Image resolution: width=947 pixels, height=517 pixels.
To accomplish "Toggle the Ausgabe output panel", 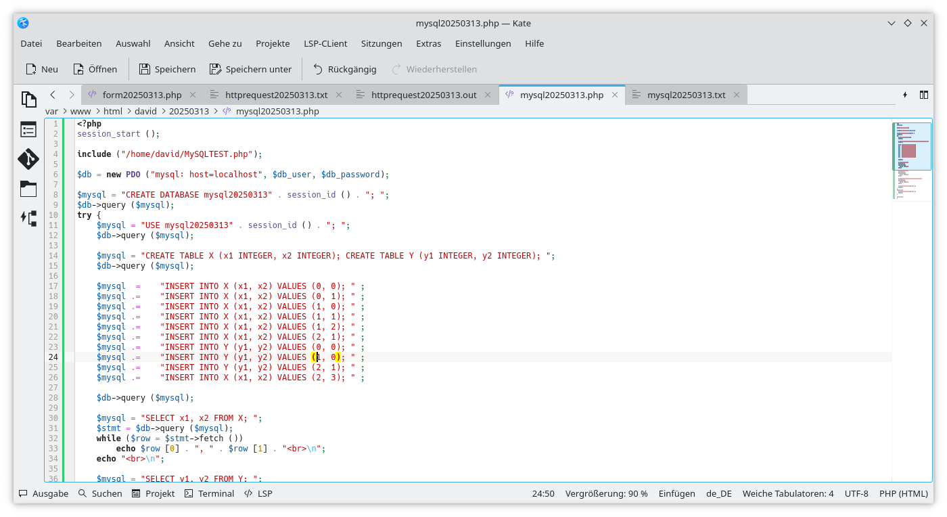I will pyautogui.click(x=43, y=493).
